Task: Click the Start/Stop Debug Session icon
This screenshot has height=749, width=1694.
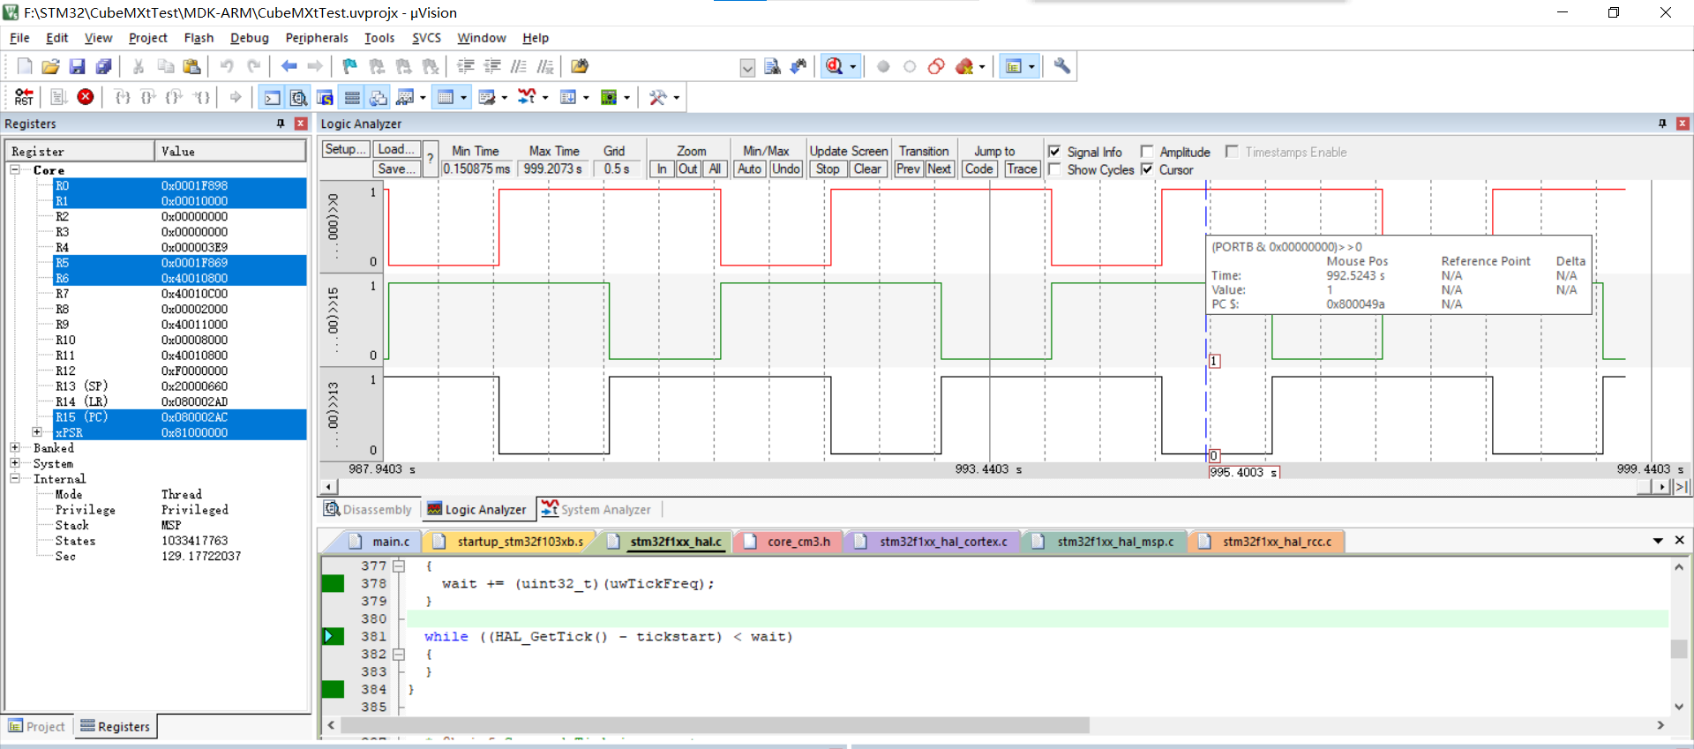Action: (x=835, y=66)
